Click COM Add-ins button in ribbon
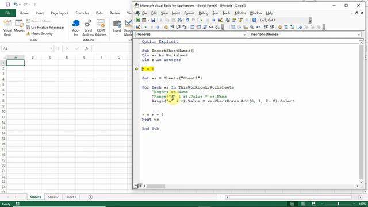This screenshot has width=368, height=207. [101, 28]
